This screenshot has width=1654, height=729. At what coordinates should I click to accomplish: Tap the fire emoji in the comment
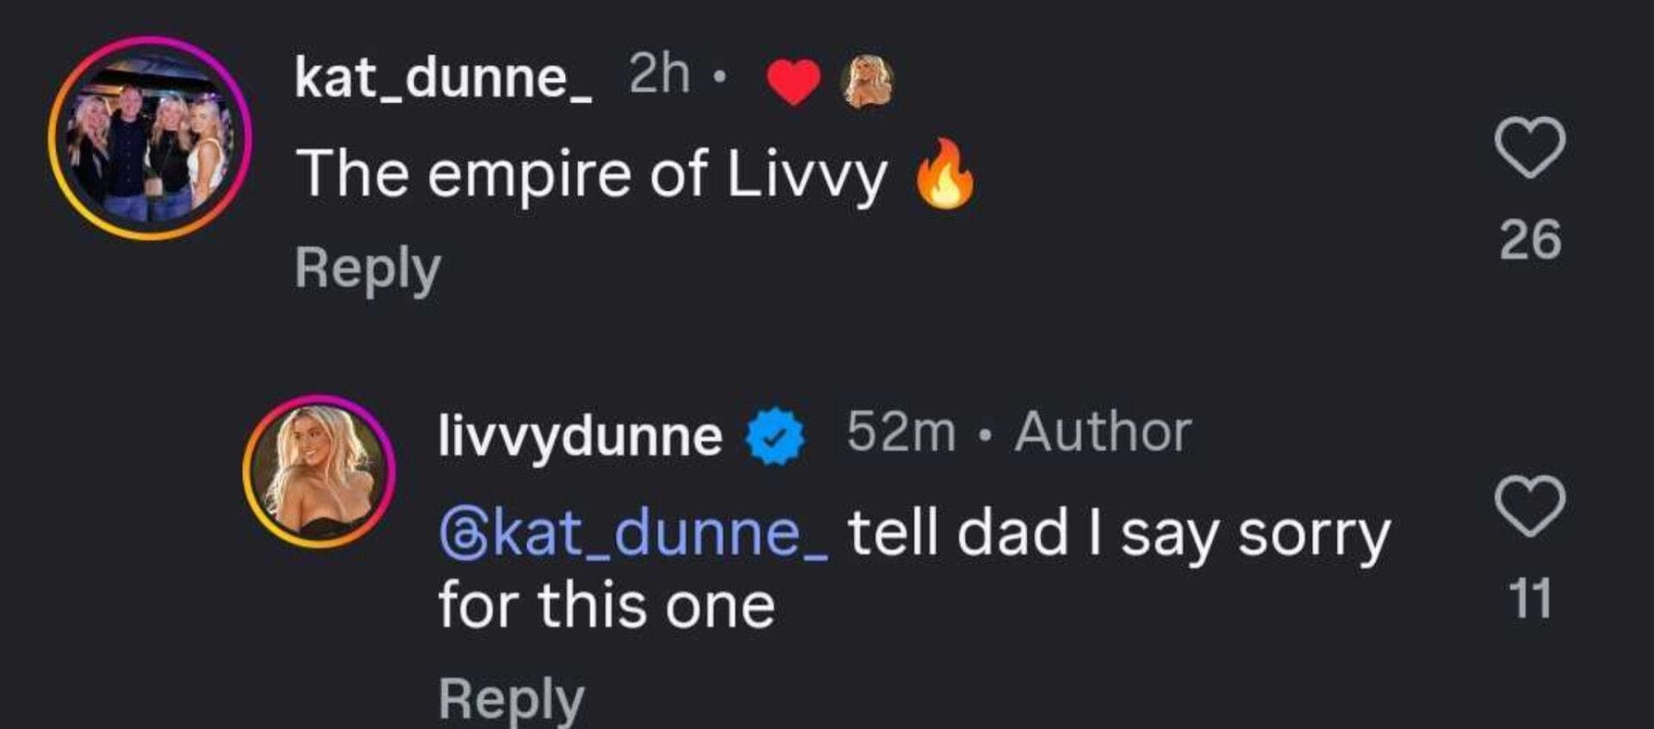945,174
